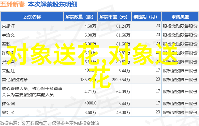Image resolution: width=199 pixels, height=126 pixels.
Task: Click the 五洲新春 title text
Action: (x=12, y=4)
